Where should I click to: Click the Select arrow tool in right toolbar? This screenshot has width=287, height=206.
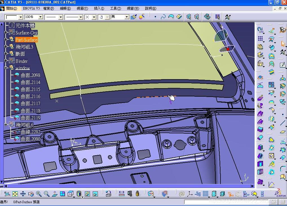[283, 44]
